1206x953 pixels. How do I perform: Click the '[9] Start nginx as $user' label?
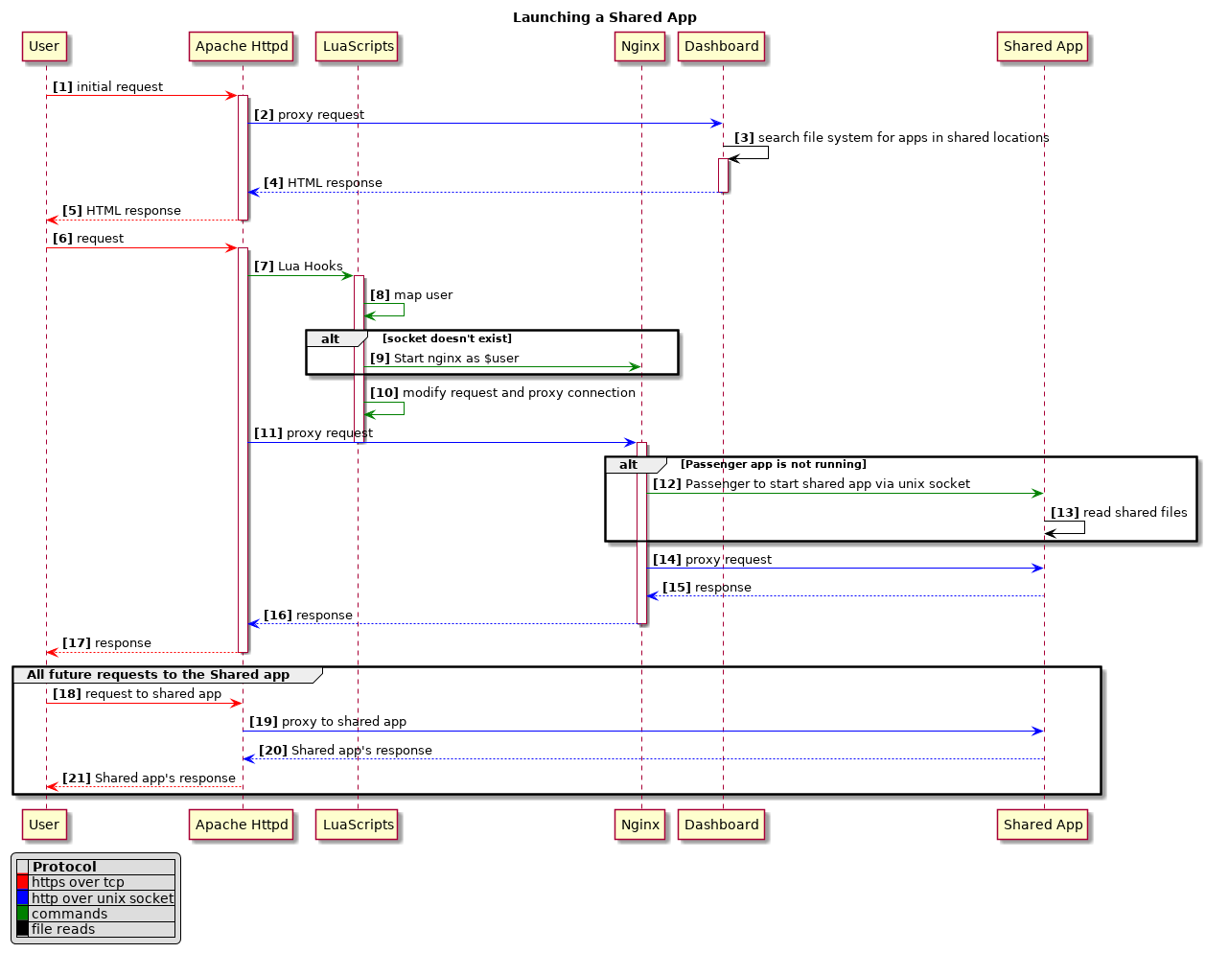click(x=444, y=359)
